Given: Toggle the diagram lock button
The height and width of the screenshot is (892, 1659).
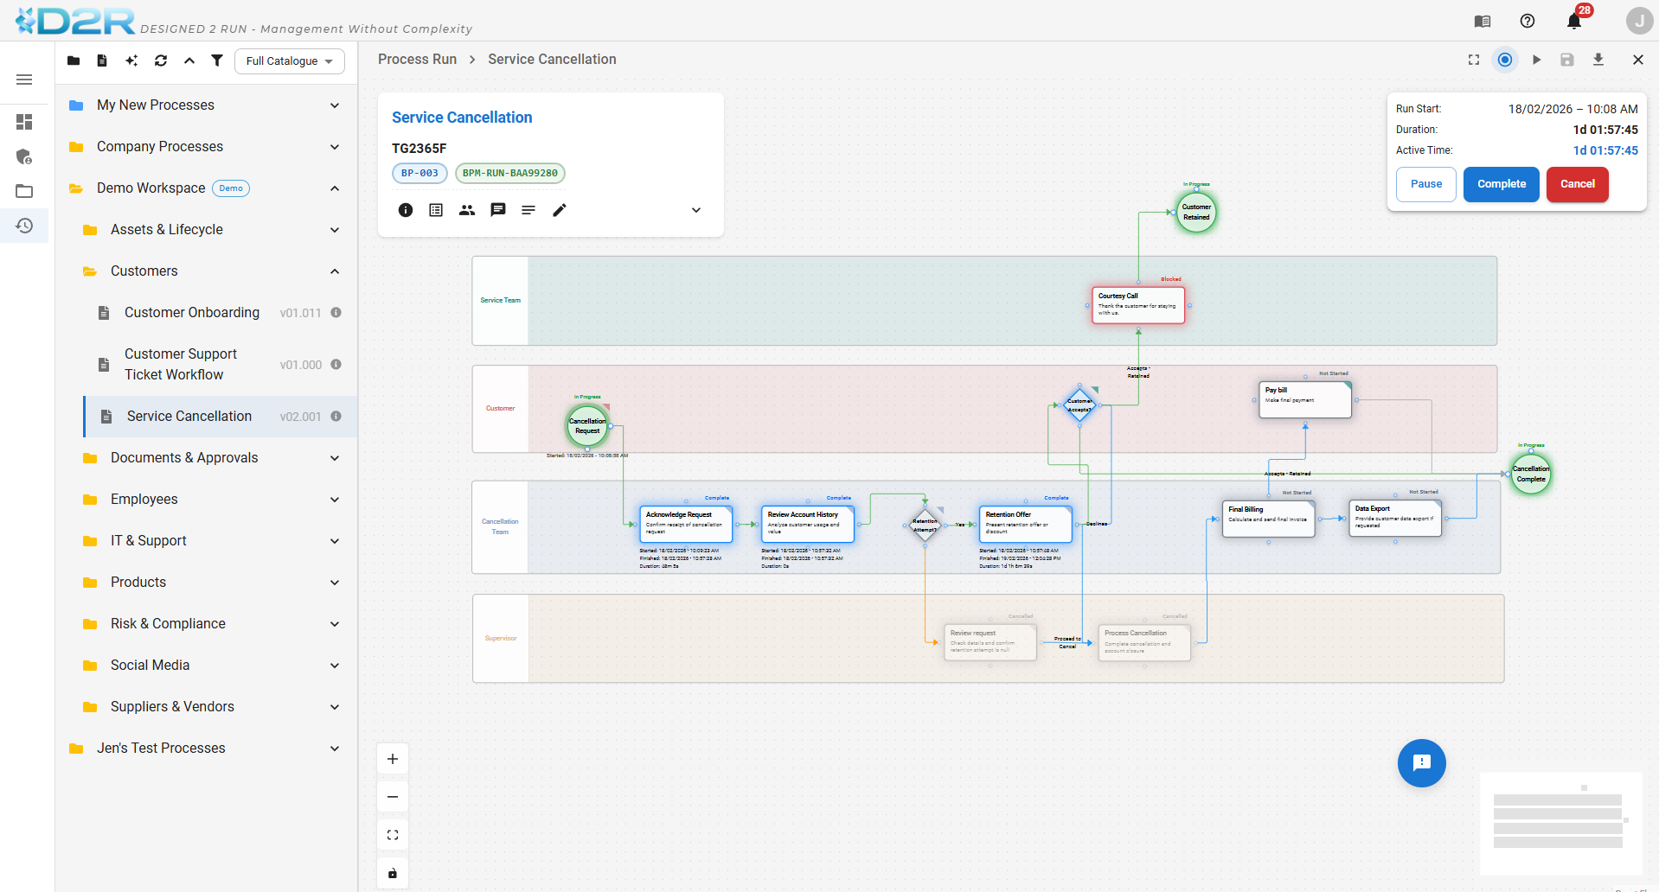Looking at the screenshot, I should coord(393,873).
